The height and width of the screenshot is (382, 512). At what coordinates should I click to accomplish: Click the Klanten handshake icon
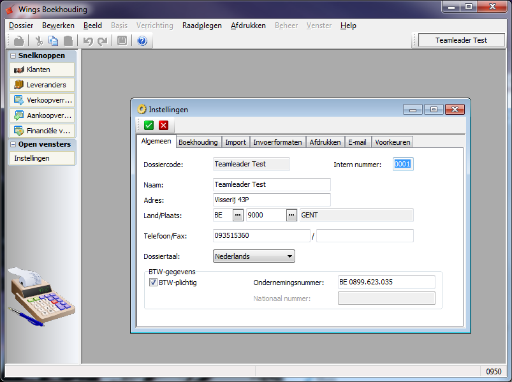(19, 70)
